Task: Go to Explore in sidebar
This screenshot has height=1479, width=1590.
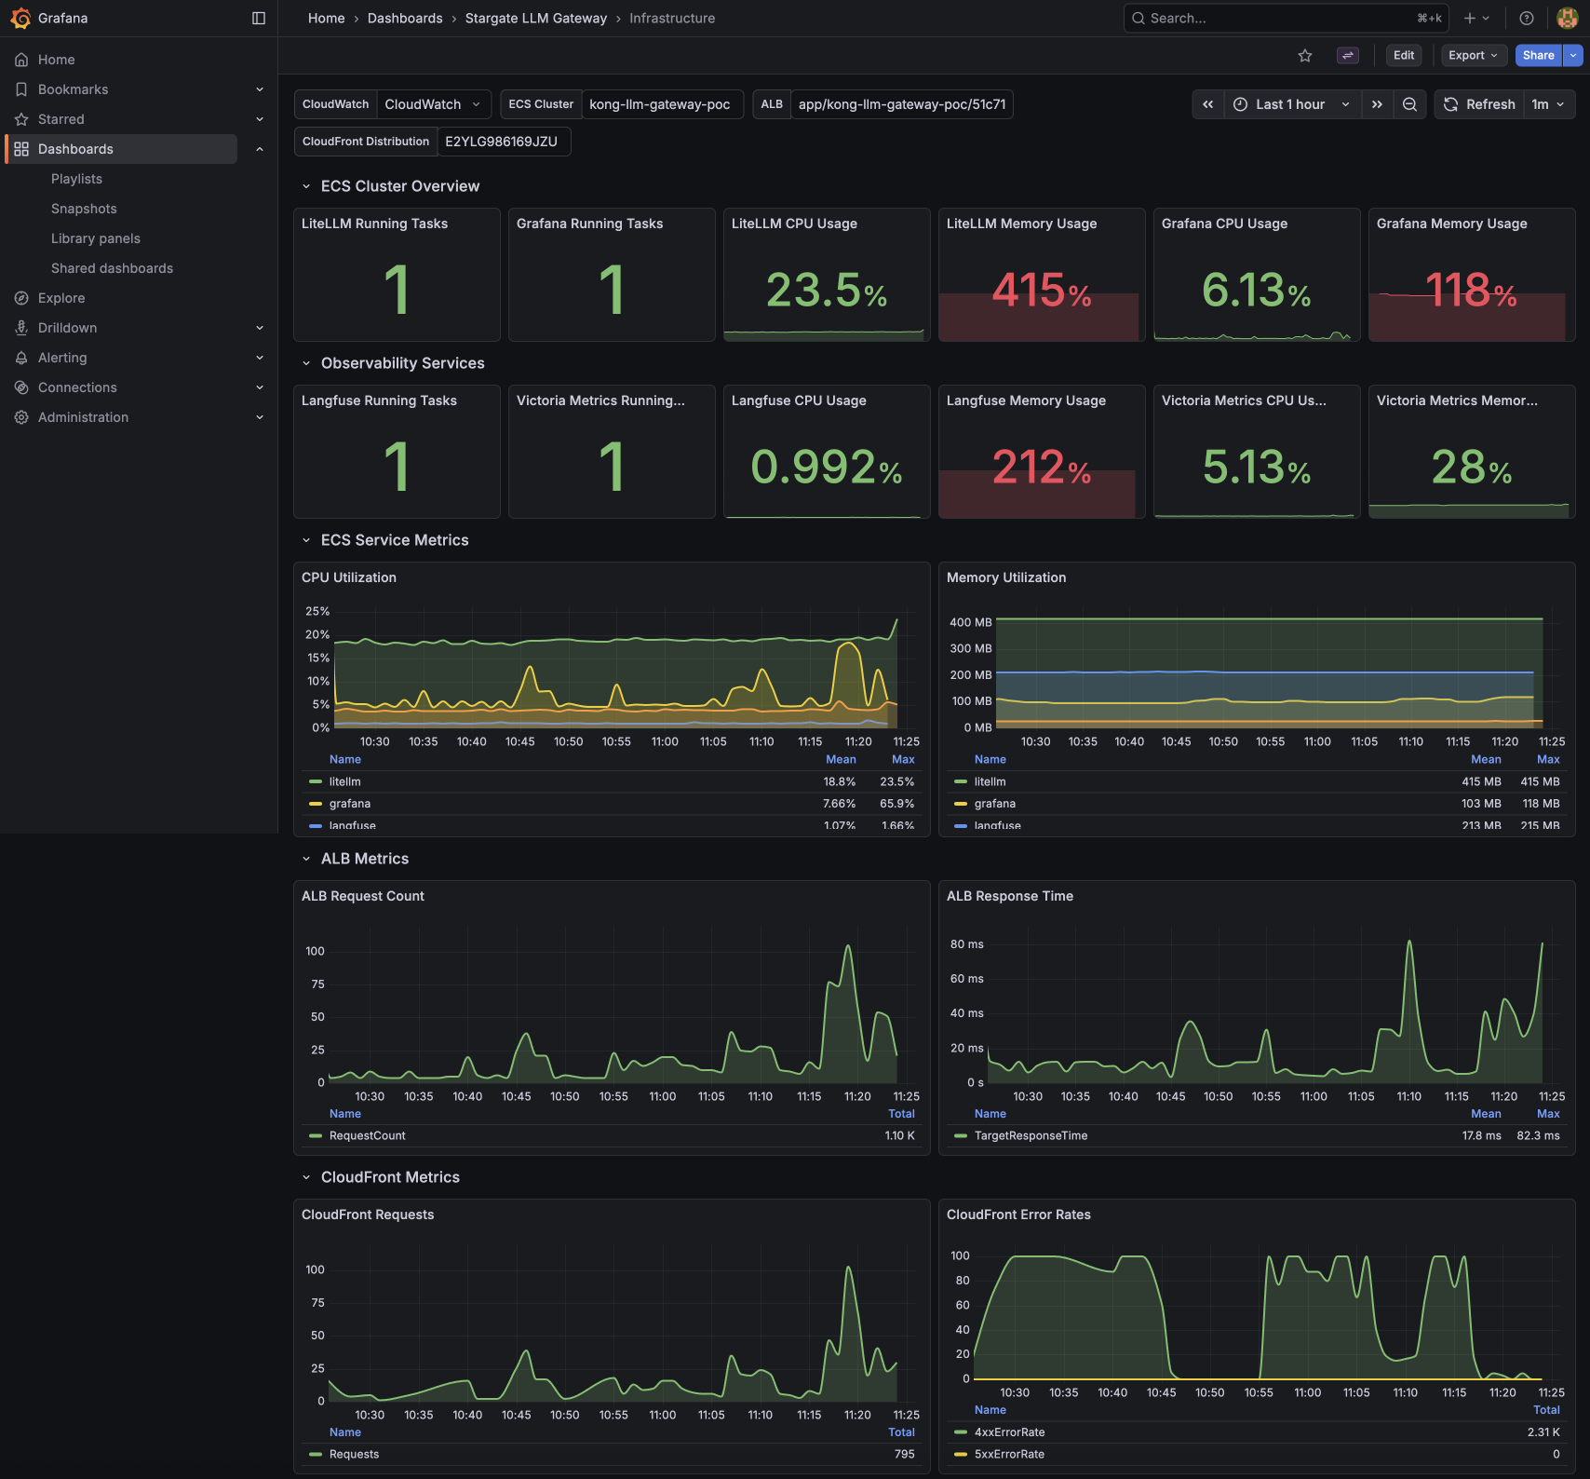Action: [x=61, y=298]
